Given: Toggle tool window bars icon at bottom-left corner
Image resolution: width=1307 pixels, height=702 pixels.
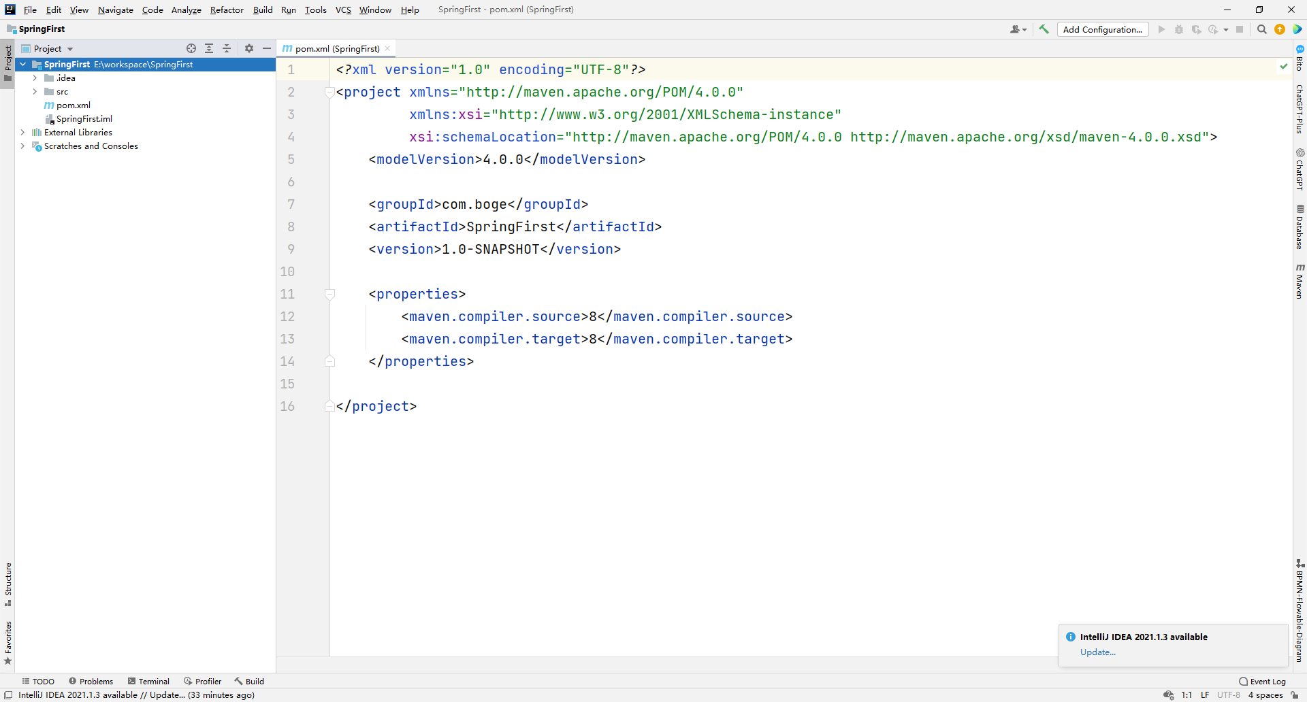Looking at the screenshot, I should [x=8, y=695].
